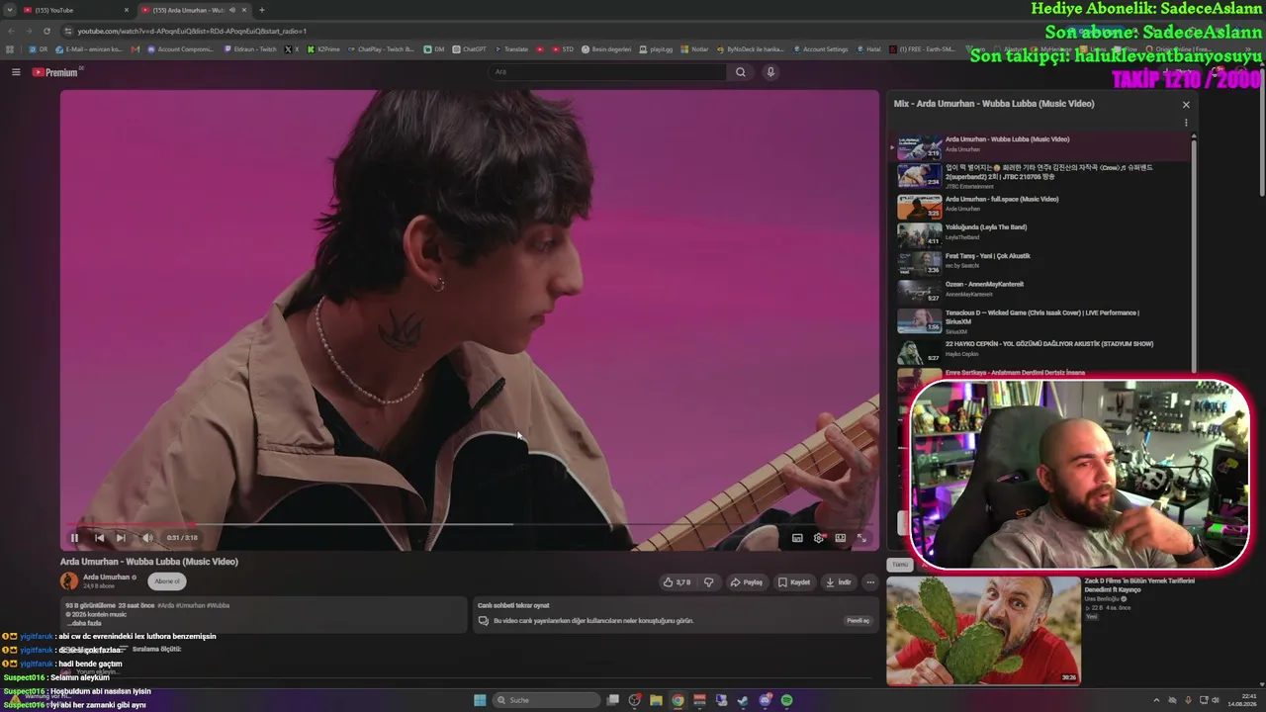Image resolution: width=1266 pixels, height=712 pixels.
Task: Seek along the video progress bar
Action: [470, 524]
